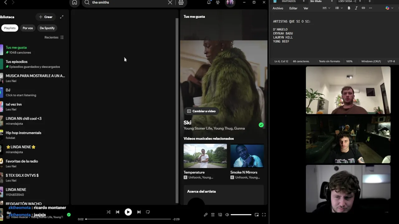Click the song progress bar
Screen dimensions: 399x224
click(x=128, y=219)
